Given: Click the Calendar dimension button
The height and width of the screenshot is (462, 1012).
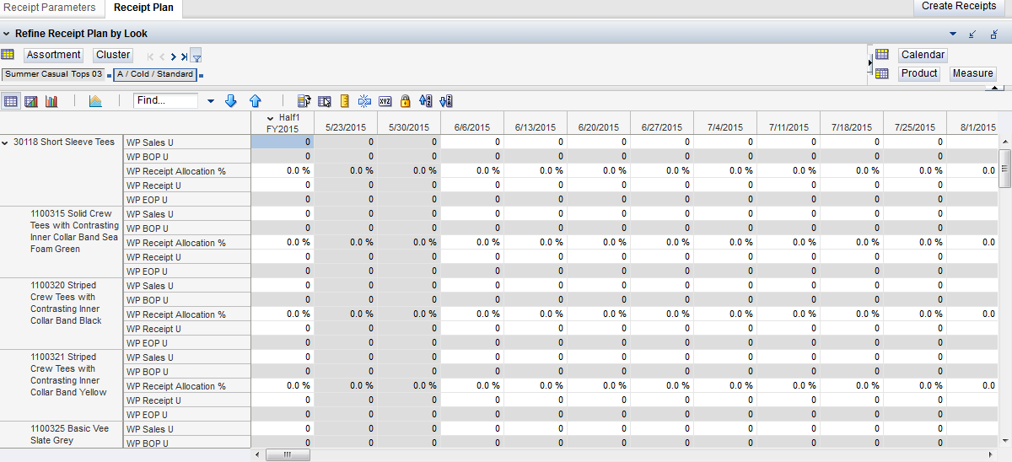Looking at the screenshot, I should 923,55.
